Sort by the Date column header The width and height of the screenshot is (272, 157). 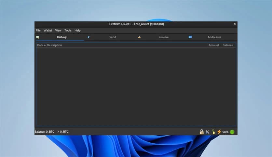point(41,45)
